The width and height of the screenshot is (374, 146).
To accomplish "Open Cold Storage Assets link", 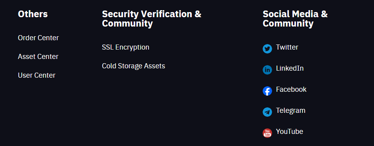I will tap(133, 66).
